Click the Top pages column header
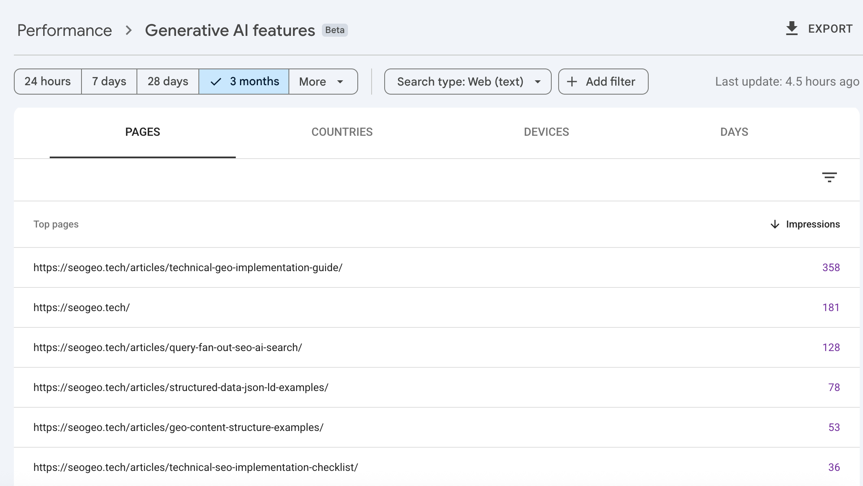The height and width of the screenshot is (486, 863). [56, 224]
